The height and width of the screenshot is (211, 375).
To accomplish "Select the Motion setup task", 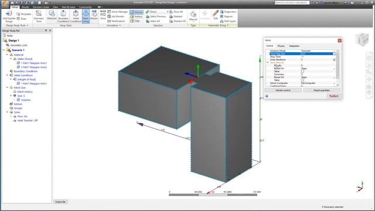I will 94,15.
